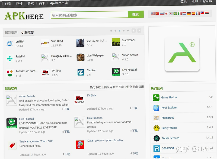This screenshot has height=159, width=217.
Task: Open the Arabic-titled app with portrait photo
Action: (x=80, y=43)
